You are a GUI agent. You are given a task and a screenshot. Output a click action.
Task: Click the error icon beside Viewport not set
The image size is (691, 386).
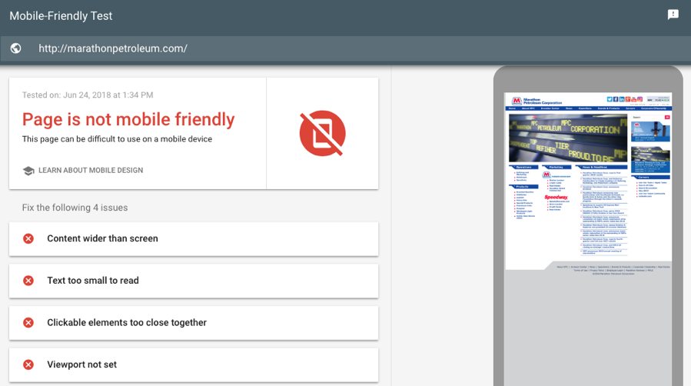tap(28, 364)
